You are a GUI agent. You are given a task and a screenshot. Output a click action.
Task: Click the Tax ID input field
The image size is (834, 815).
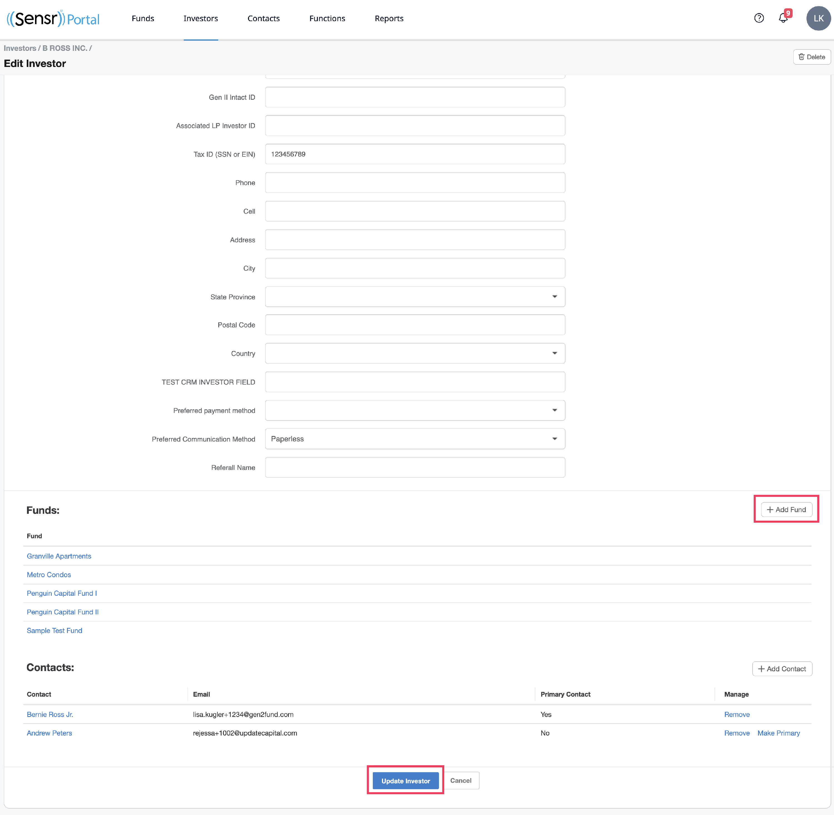(414, 154)
